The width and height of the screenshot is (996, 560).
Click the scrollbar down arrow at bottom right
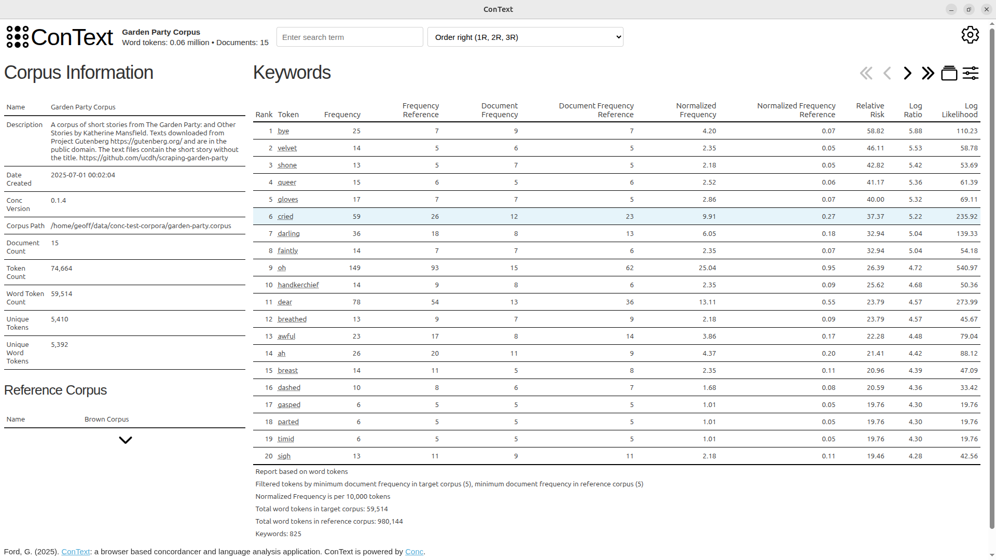coord(991,554)
